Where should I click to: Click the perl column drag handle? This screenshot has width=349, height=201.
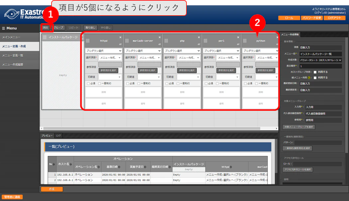pyautogui.click(x=205, y=41)
